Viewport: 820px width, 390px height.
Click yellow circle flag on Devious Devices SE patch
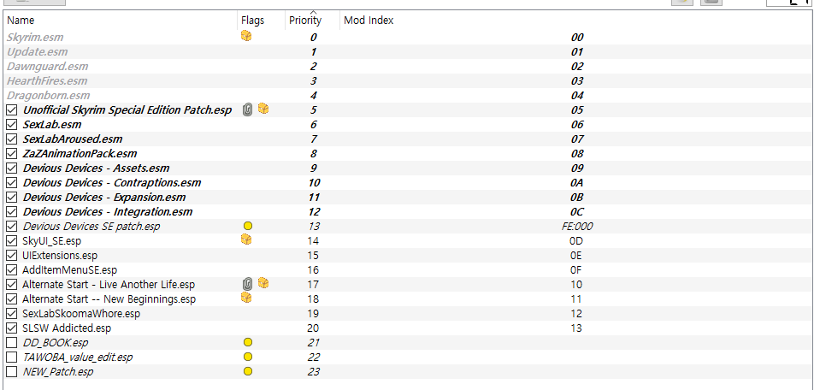(248, 226)
